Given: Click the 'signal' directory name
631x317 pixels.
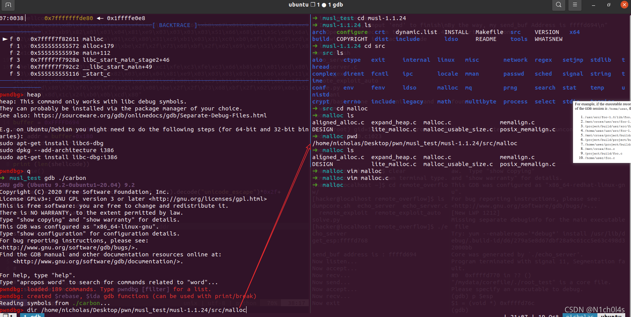Looking at the screenshot, I should pos(573,74).
